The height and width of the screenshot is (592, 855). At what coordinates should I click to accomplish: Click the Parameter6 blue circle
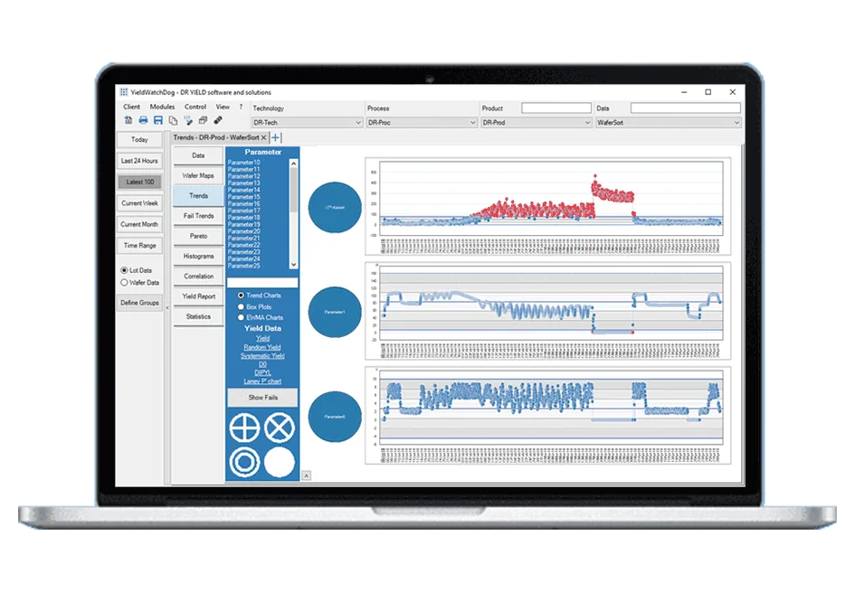335,417
